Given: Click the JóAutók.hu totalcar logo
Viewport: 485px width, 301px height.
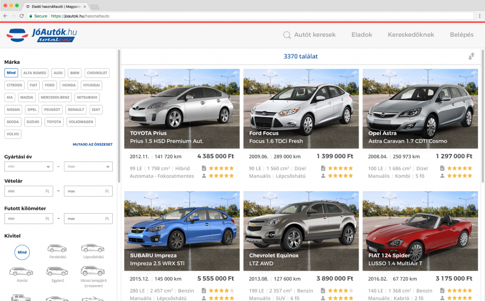Looking at the screenshot, I should click(42, 35).
